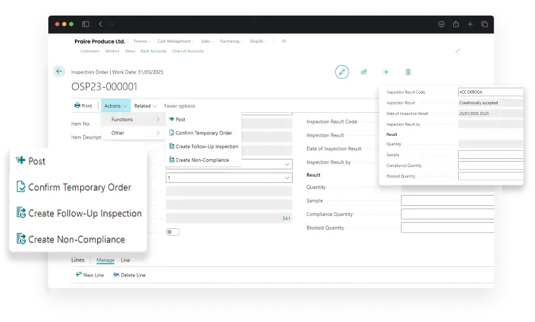Expand the Actions dropdown menu
The height and width of the screenshot is (322, 535).
tap(116, 106)
